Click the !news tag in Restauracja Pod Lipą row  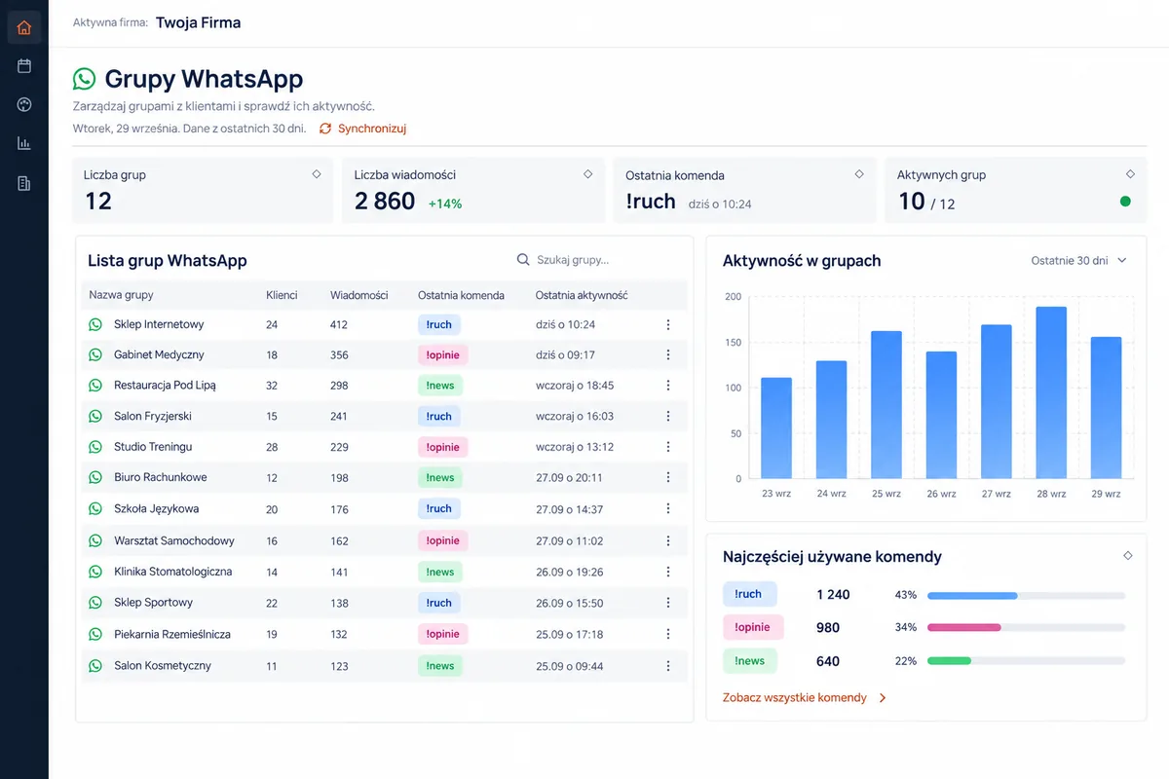coord(440,385)
